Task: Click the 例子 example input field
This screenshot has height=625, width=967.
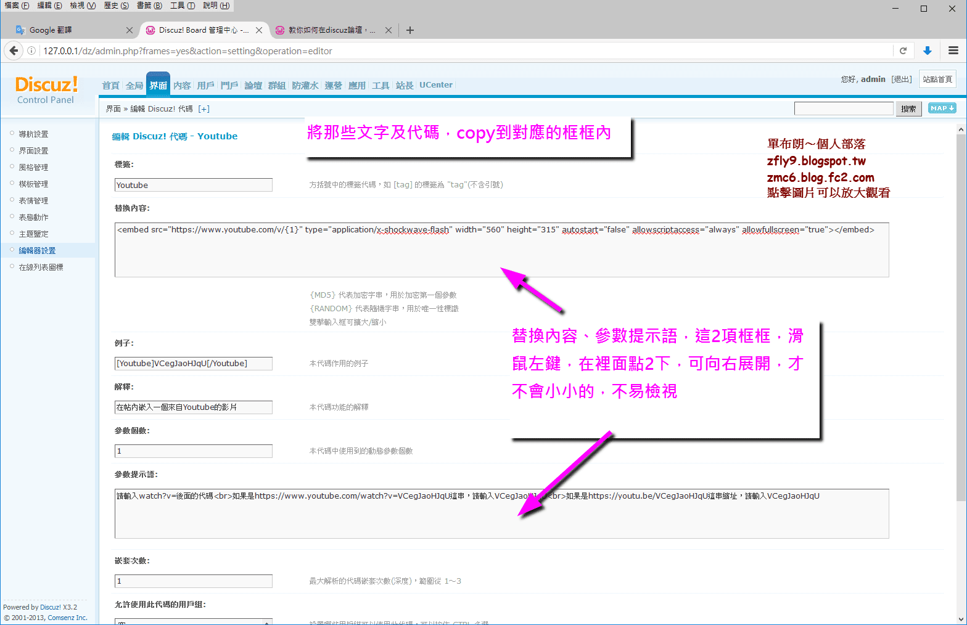Action: [194, 364]
